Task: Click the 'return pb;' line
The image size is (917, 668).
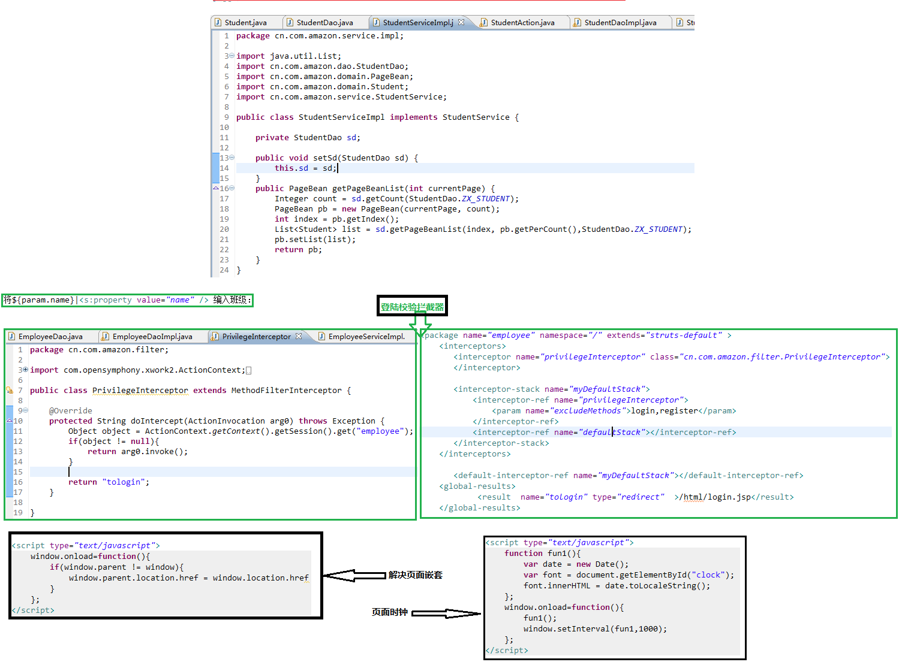Action: tap(298, 249)
